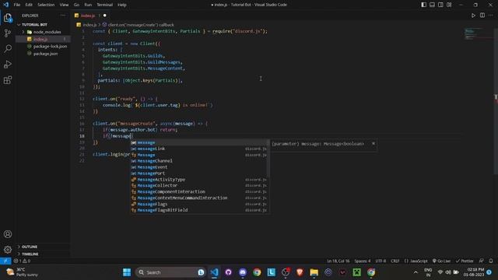Open package-lock.json in the explorer
Screen dimensions: 498x280
(x=50, y=47)
